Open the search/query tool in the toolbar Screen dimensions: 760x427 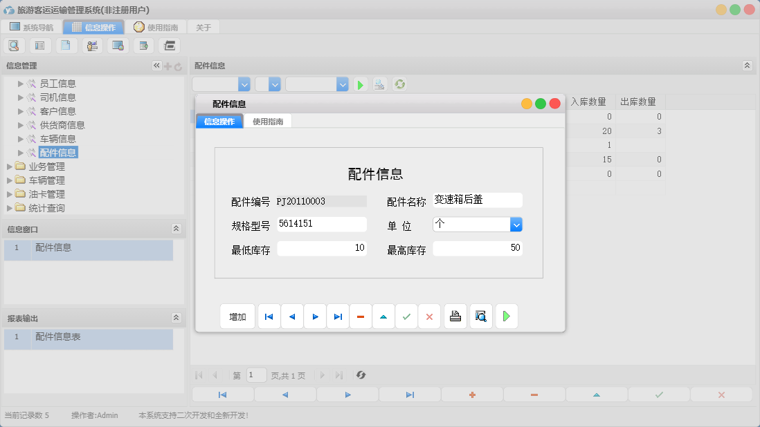[x=14, y=45]
